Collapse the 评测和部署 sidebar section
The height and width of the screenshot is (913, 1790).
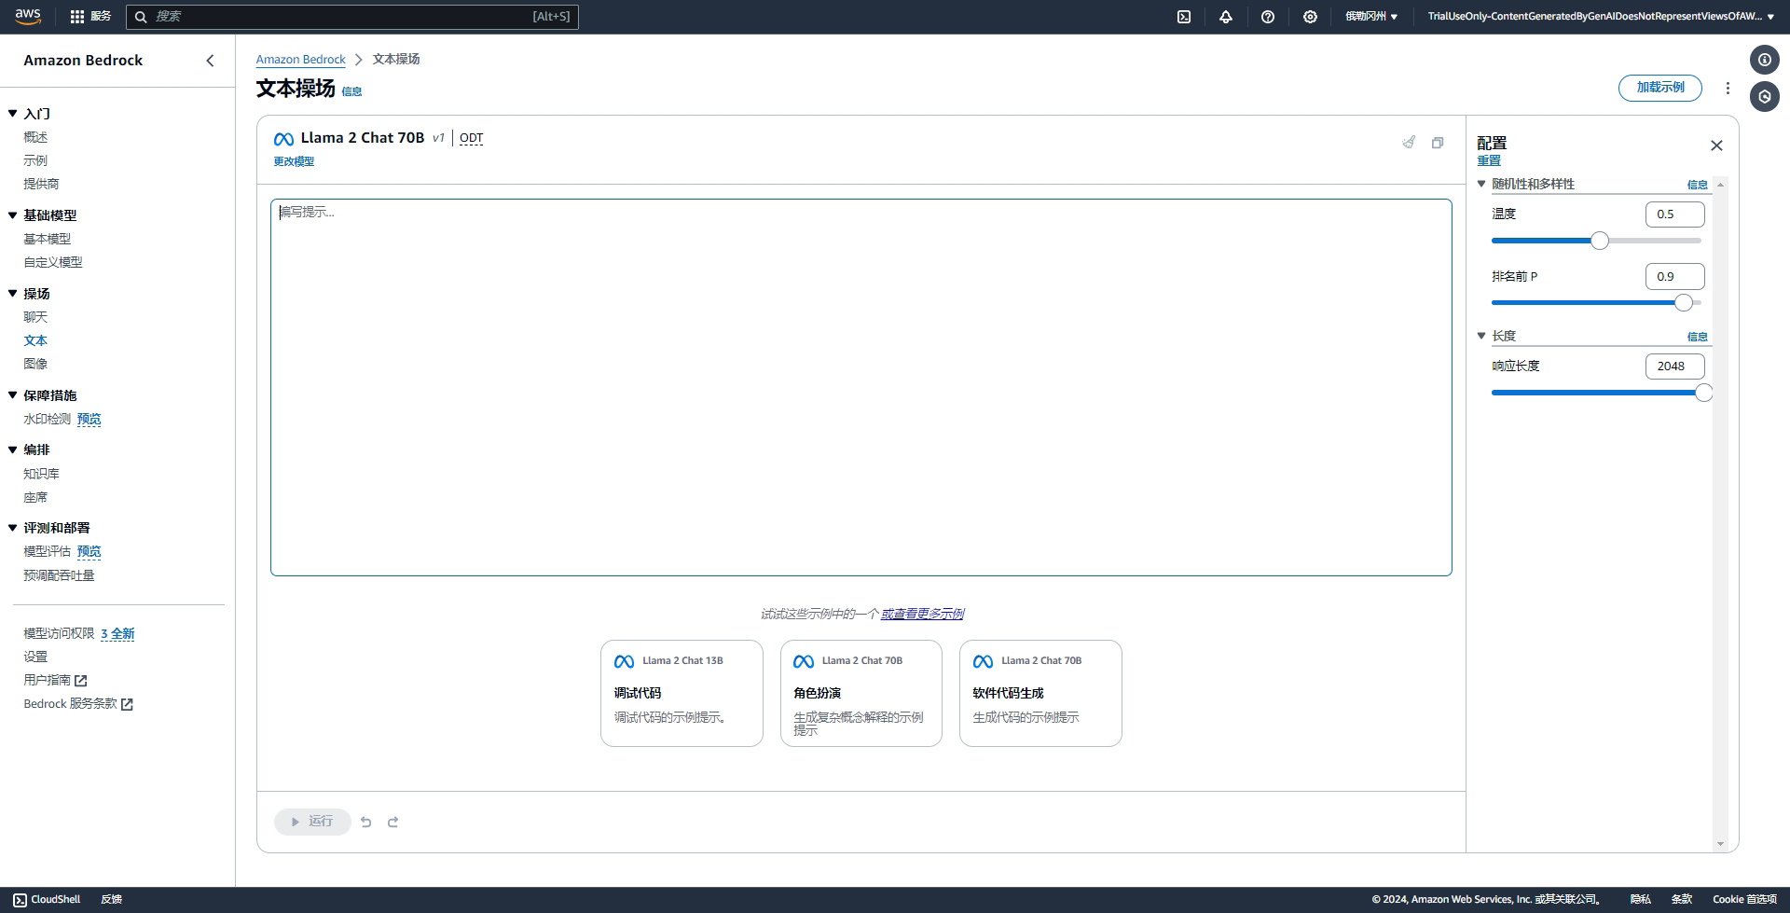(x=13, y=528)
